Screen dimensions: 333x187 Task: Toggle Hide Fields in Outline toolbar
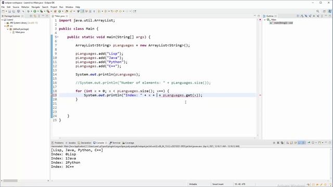coord(306,16)
